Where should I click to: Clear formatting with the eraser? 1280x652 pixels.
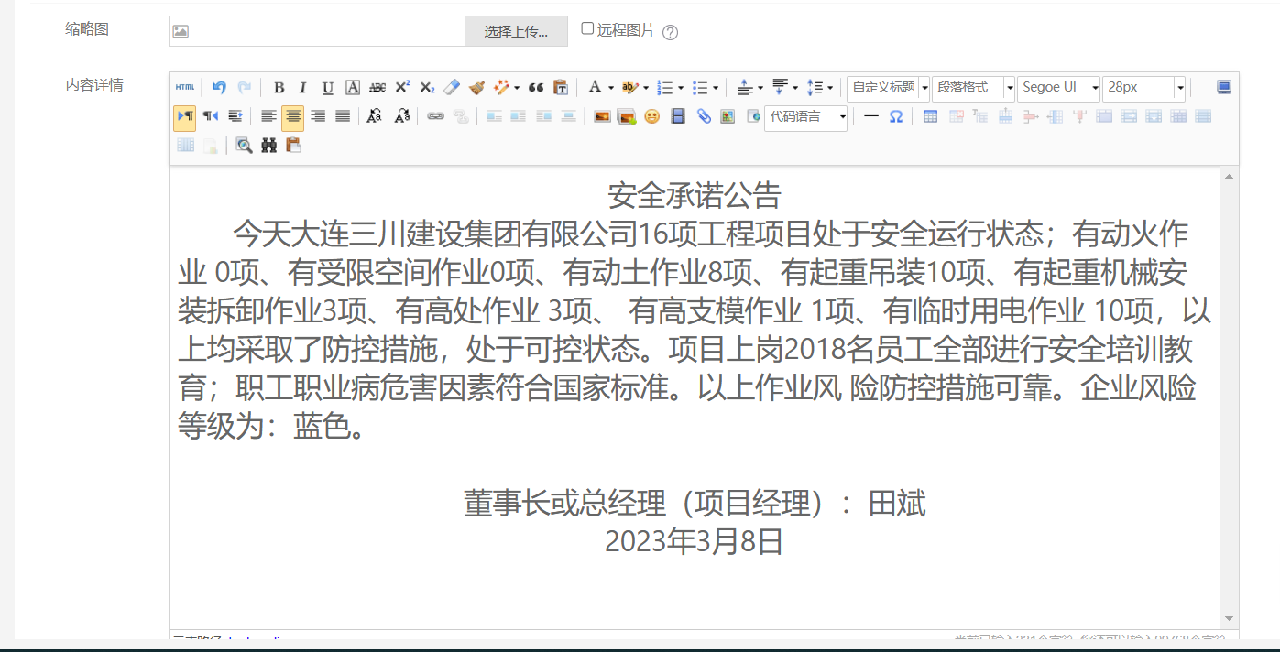tap(451, 88)
